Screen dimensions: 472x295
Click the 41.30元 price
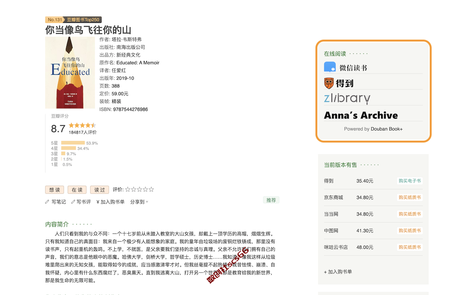coord(365,230)
